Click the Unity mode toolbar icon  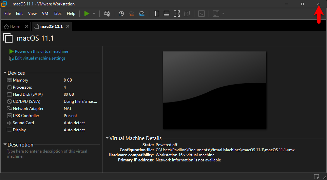[x=187, y=14]
